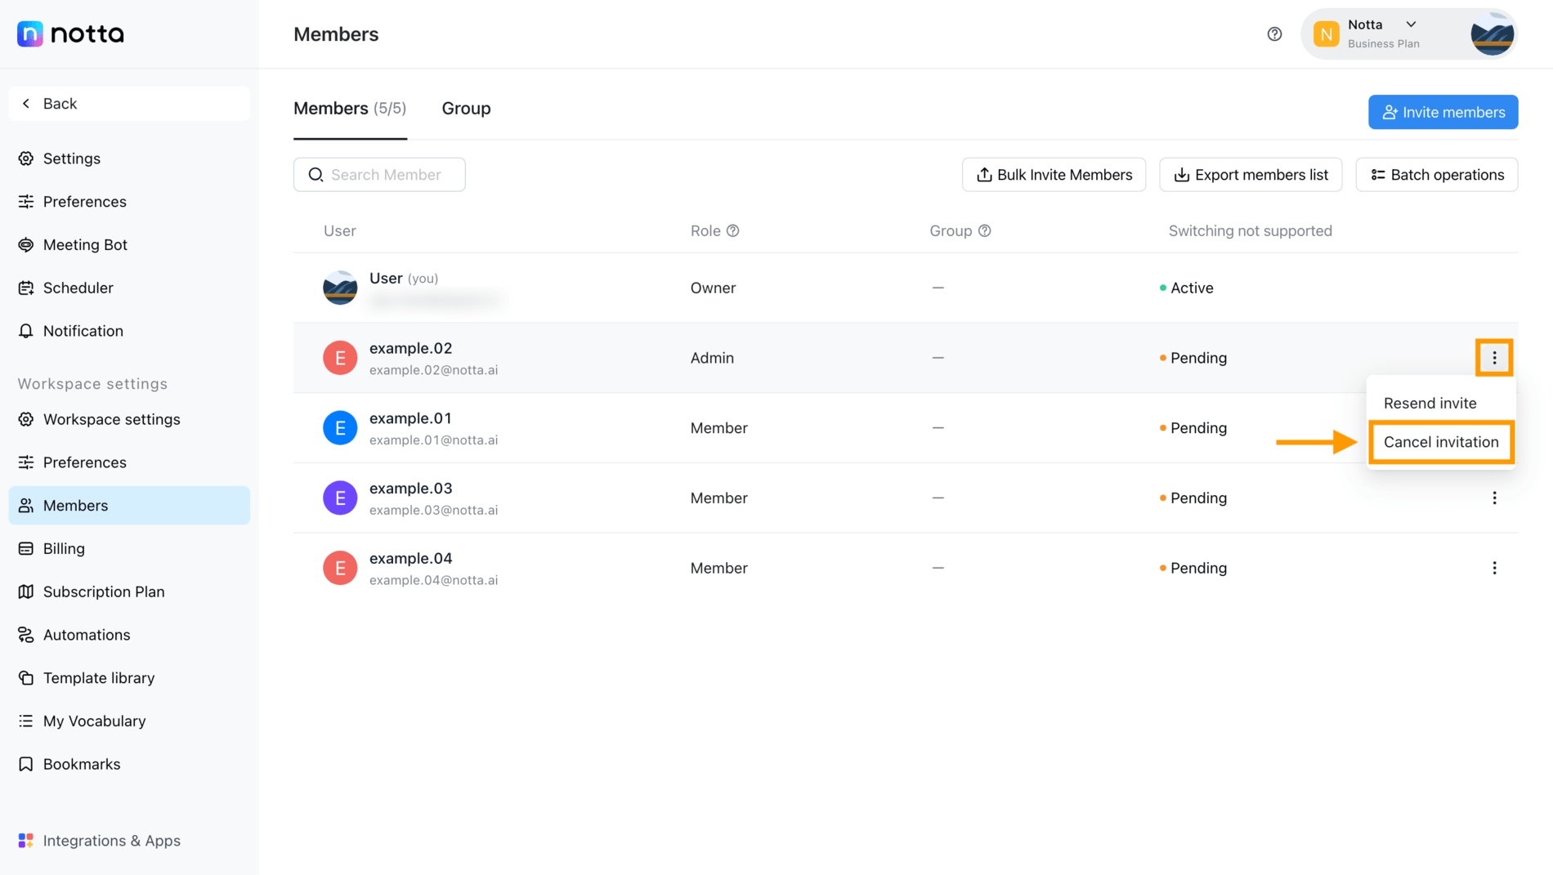Click the Meeting Bot icon

click(x=26, y=245)
